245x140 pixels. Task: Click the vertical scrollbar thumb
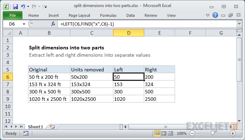(x=239, y=59)
